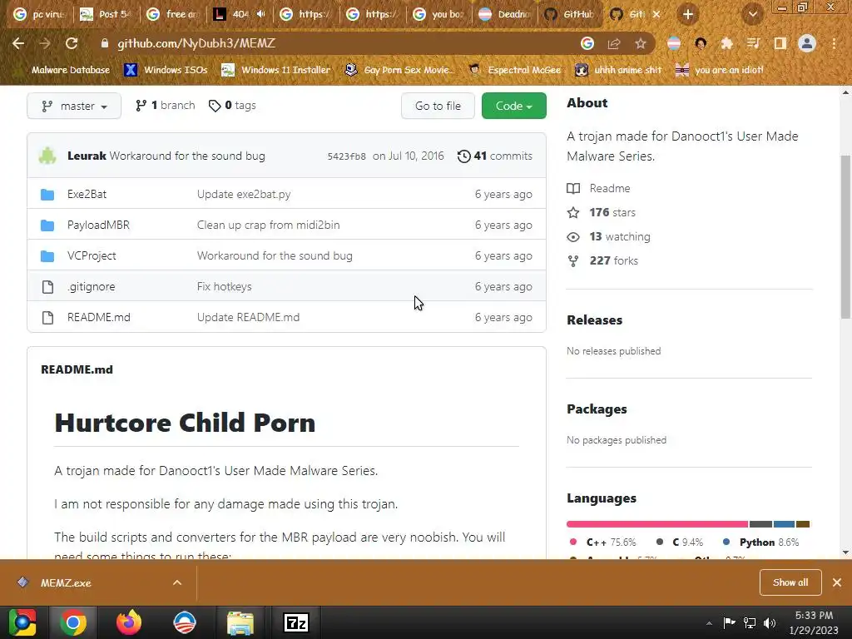Screen dimensions: 852x639
Task: Switch to the first GitHub tab
Action: point(571,14)
